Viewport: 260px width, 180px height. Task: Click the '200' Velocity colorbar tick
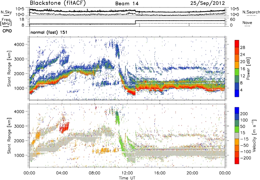(x=244, y=114)
